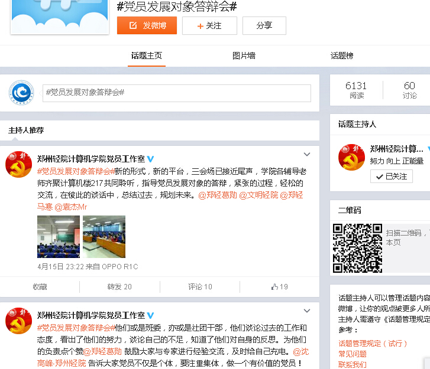Select the 话题主页 tab
430x369 pixels.
pos(147,55)
